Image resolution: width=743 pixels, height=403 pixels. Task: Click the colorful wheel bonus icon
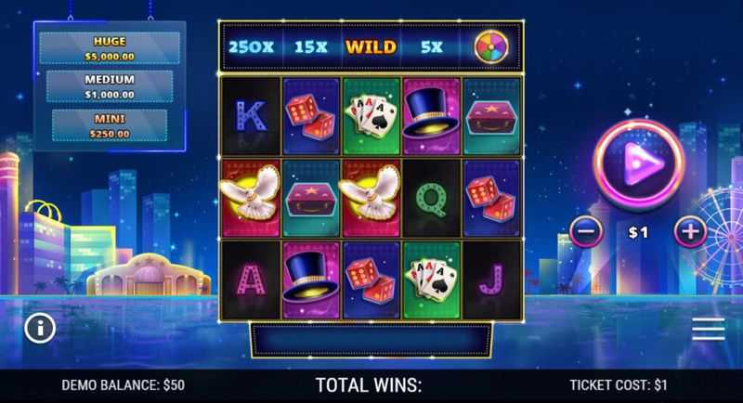(491, 46)
